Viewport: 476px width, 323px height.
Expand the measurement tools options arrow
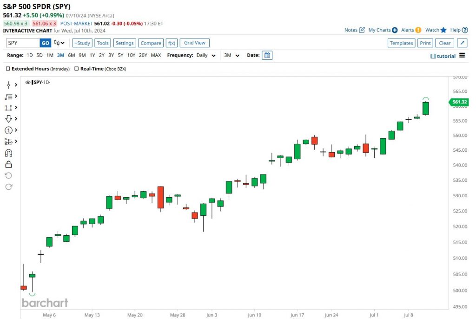[x=16, y=141]
